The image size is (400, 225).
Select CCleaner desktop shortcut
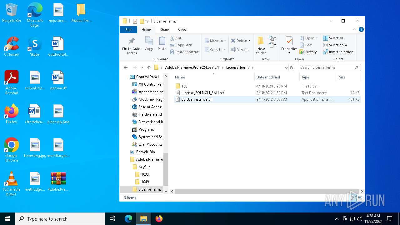pyautogui.click(x=12, y=47)
